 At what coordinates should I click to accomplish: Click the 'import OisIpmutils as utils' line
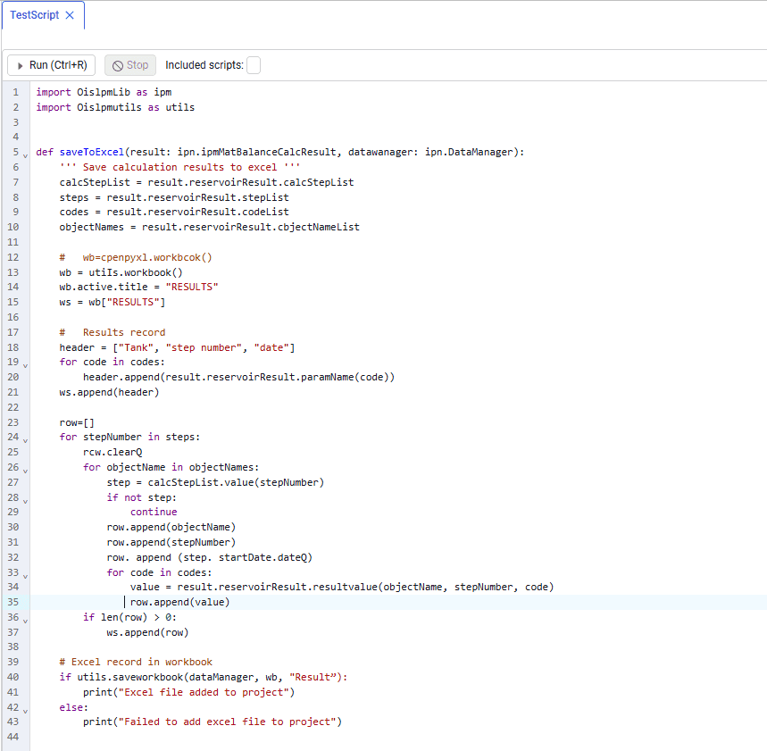click(115, 107)
